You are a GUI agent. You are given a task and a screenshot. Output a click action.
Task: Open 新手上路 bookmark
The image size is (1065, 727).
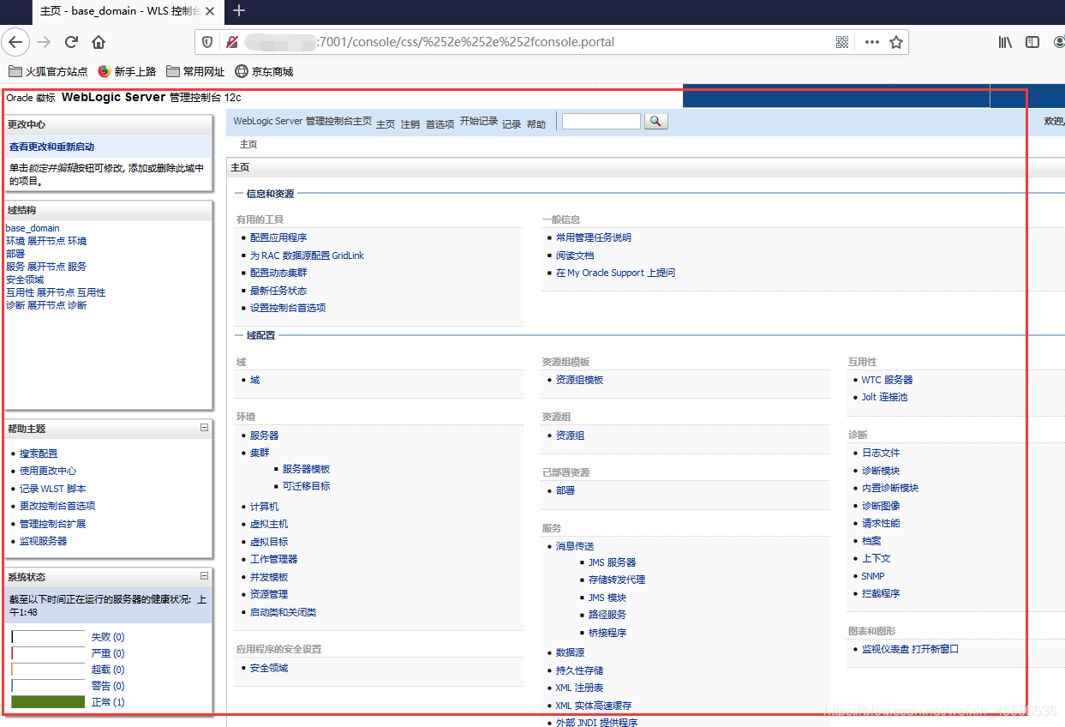(127, 71)
